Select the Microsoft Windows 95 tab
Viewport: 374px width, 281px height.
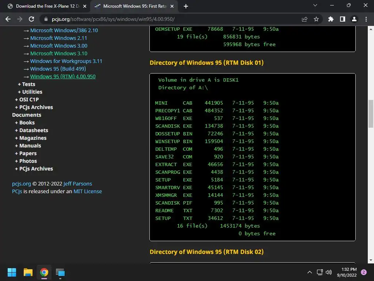134,6
